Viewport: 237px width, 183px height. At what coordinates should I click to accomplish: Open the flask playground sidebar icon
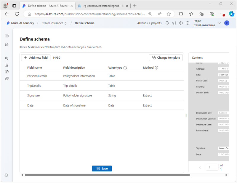click(x=7, y=65)
